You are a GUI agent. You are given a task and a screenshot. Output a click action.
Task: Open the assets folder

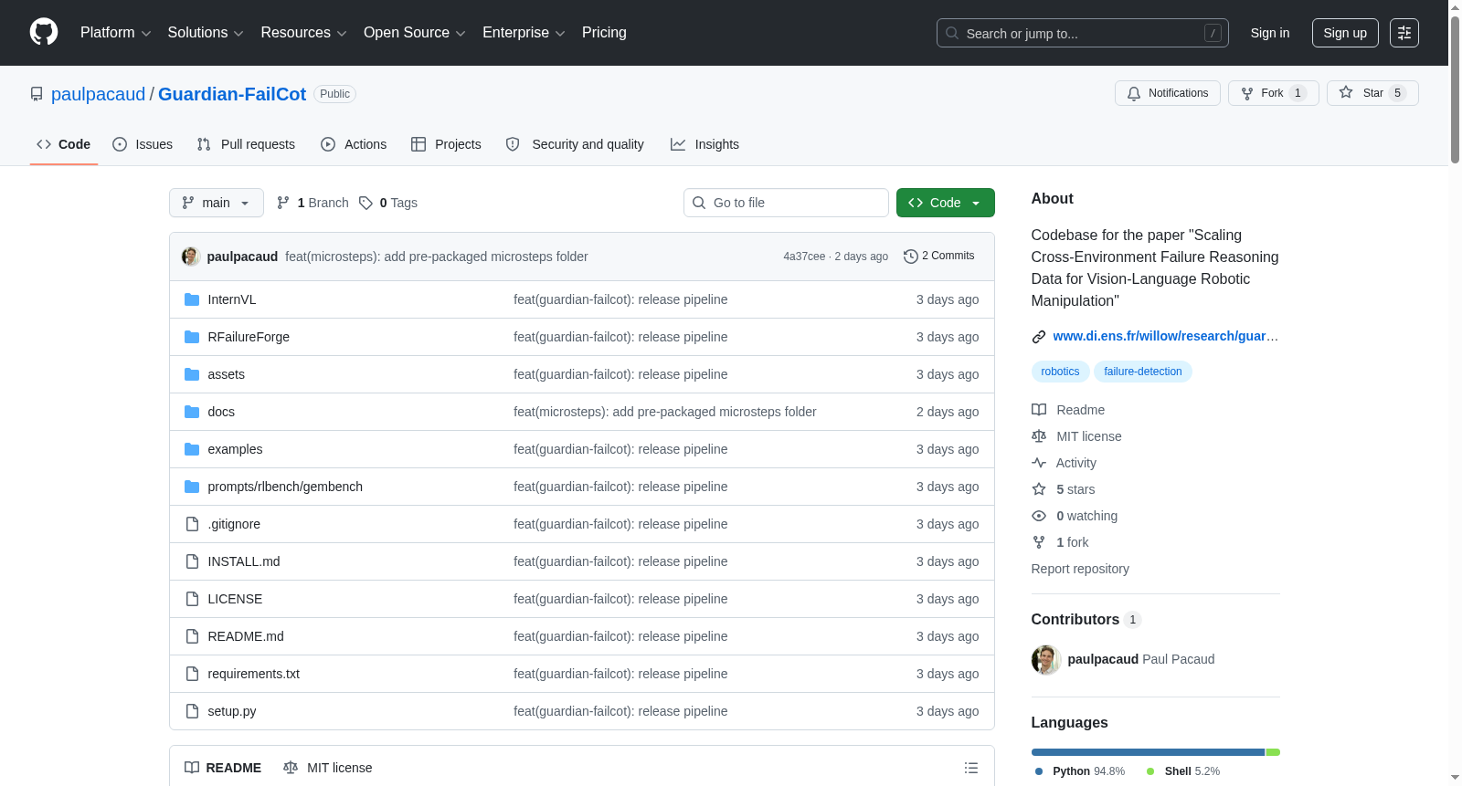click(x=226, y=374)
